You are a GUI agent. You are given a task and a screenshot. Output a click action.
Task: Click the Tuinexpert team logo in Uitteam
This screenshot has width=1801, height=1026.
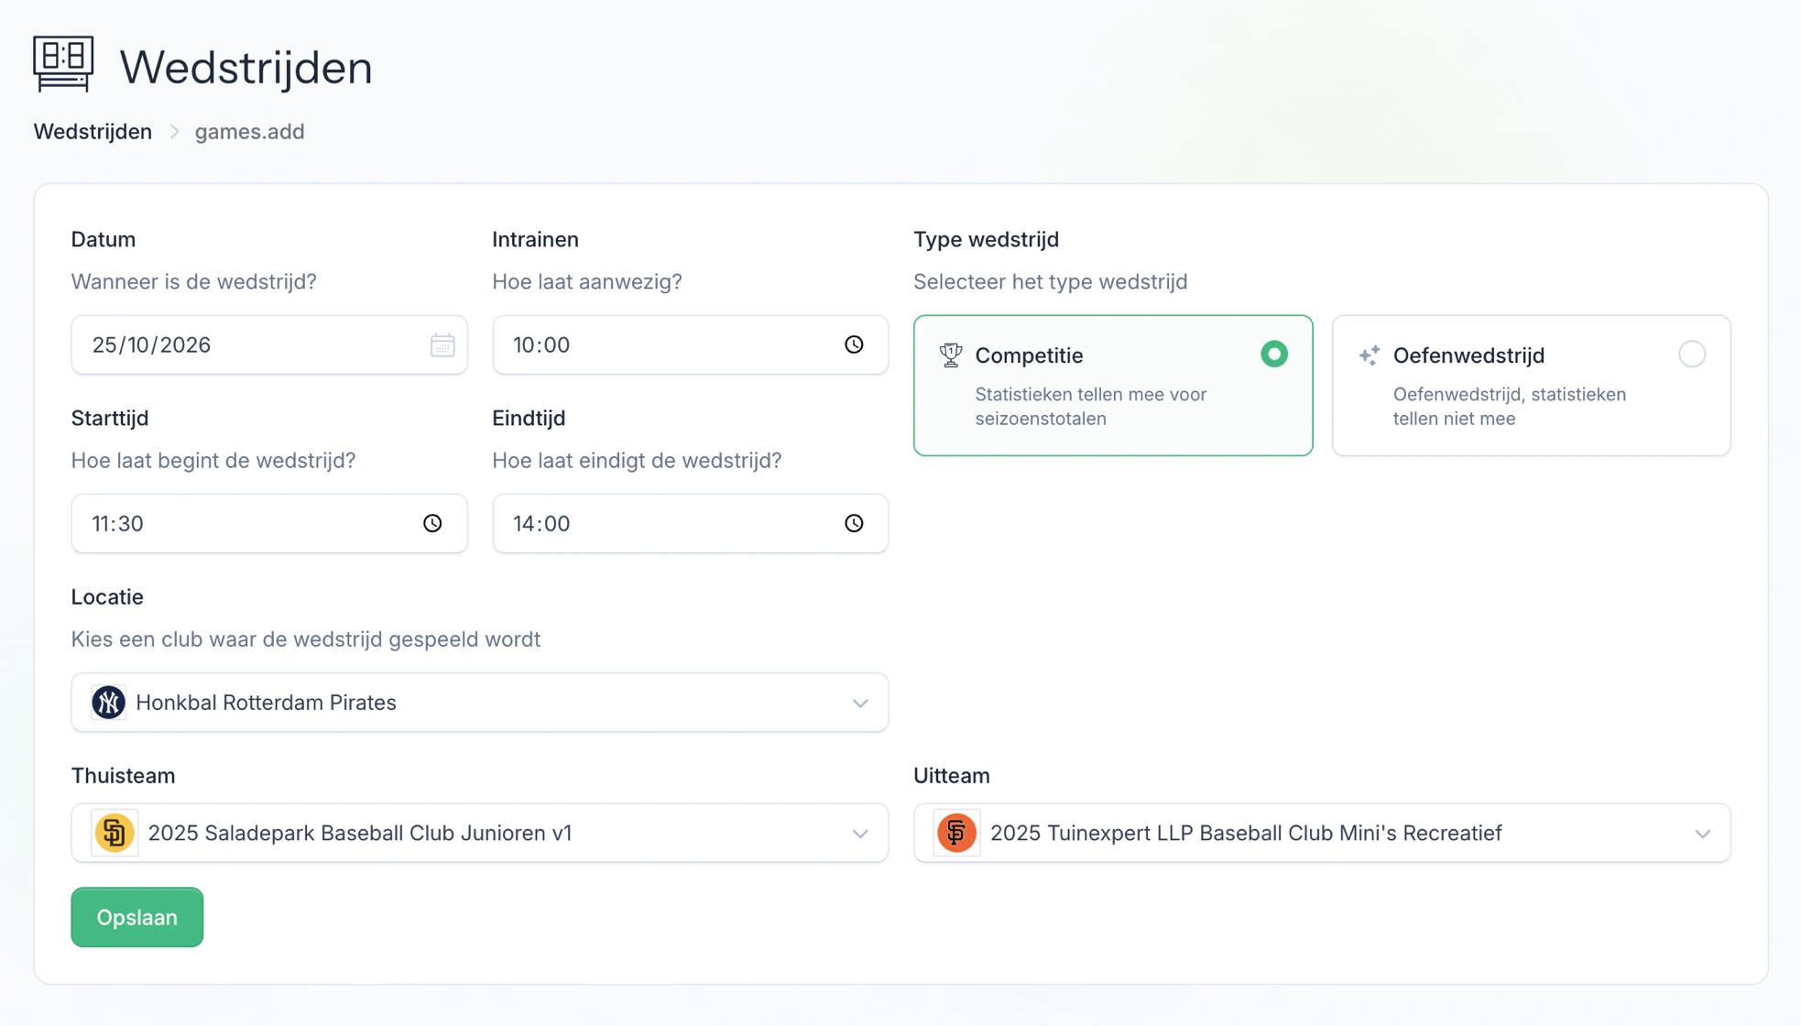[x=956, y=833]
